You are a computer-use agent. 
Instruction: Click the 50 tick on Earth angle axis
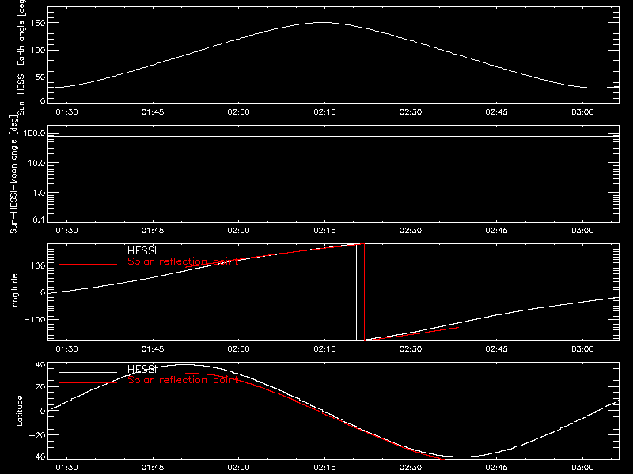pyautogui.click(x=40, y=77)
